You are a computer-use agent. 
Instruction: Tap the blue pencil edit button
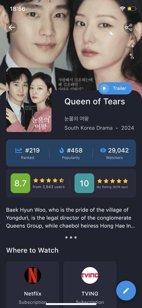point(126,291)
